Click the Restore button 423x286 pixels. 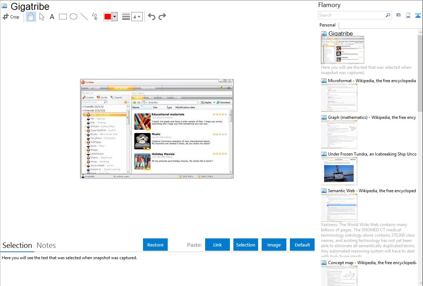[155, 244]
